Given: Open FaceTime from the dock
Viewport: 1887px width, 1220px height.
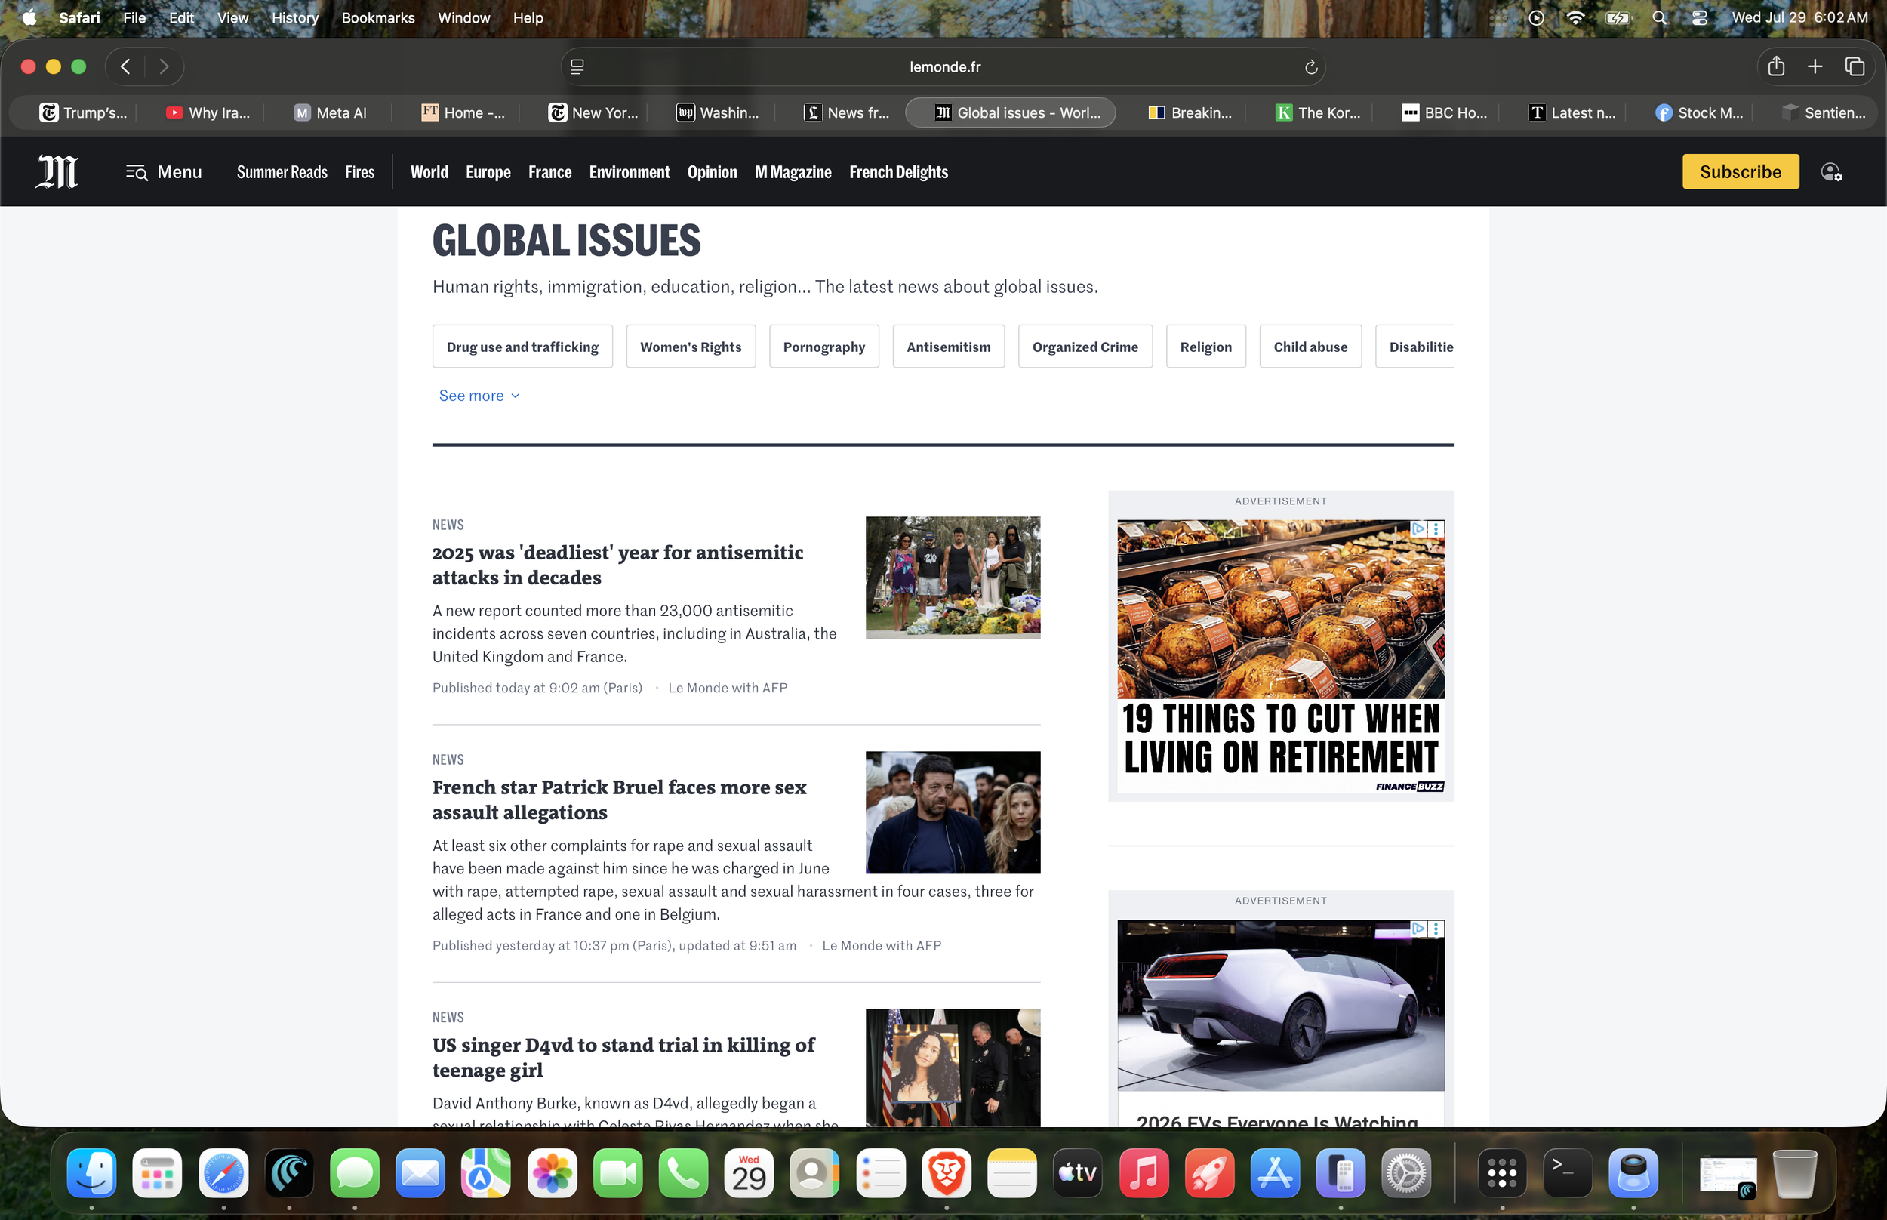Looking at the screenshot, I should click(x=617, y=1172).
